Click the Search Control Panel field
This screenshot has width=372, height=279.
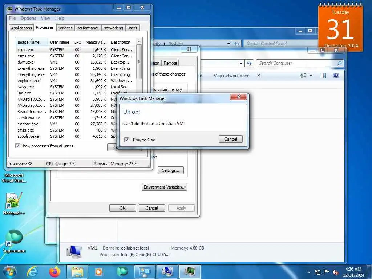point(281,44)
